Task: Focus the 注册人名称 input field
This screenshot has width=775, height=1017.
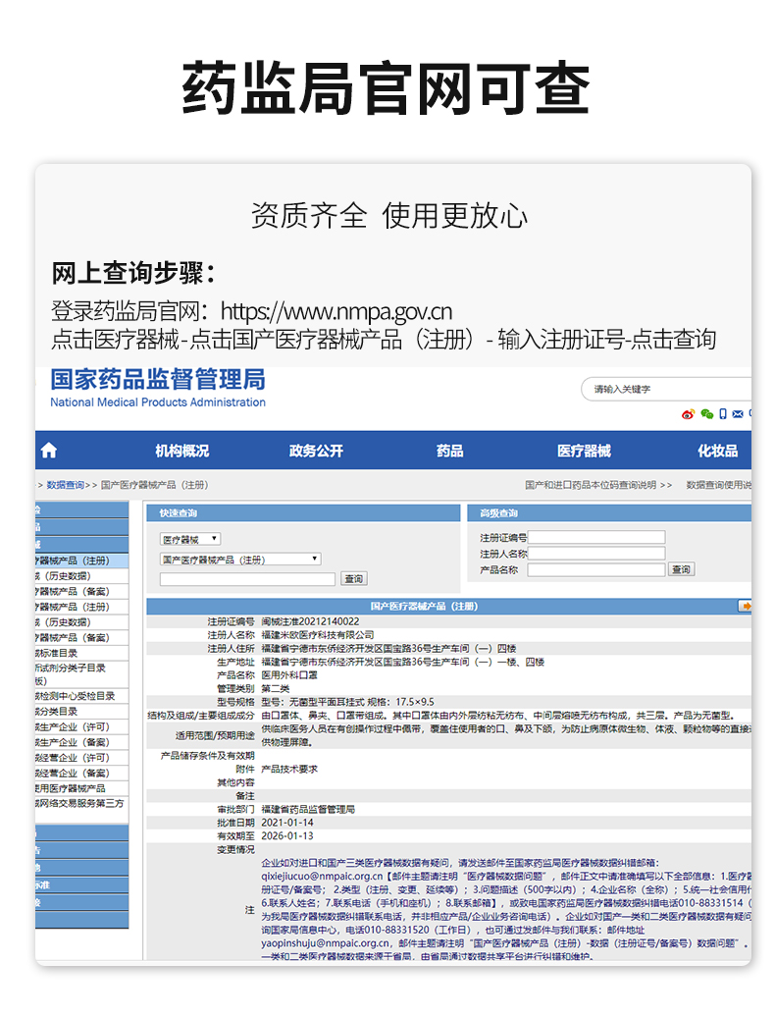Action: tap(596, 554)
